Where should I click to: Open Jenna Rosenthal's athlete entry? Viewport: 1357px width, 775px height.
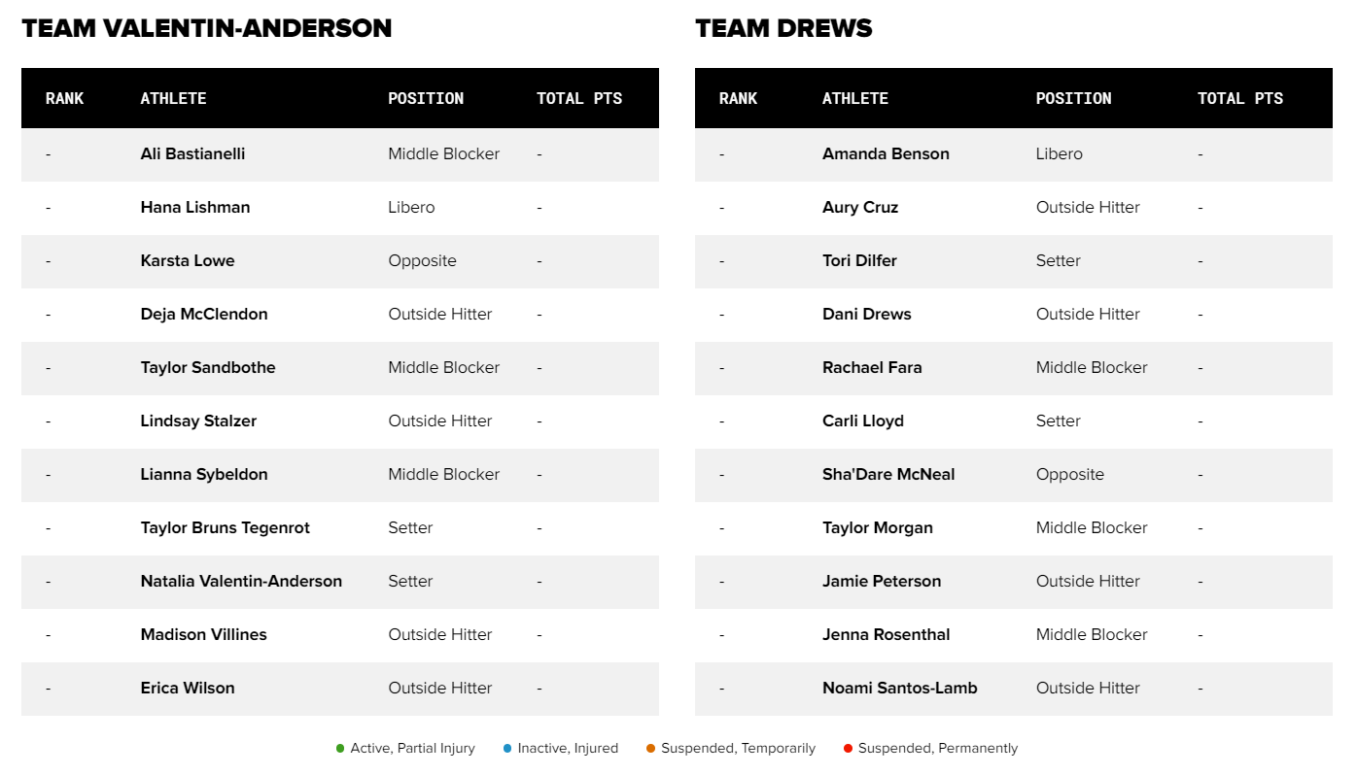point(886,634)
